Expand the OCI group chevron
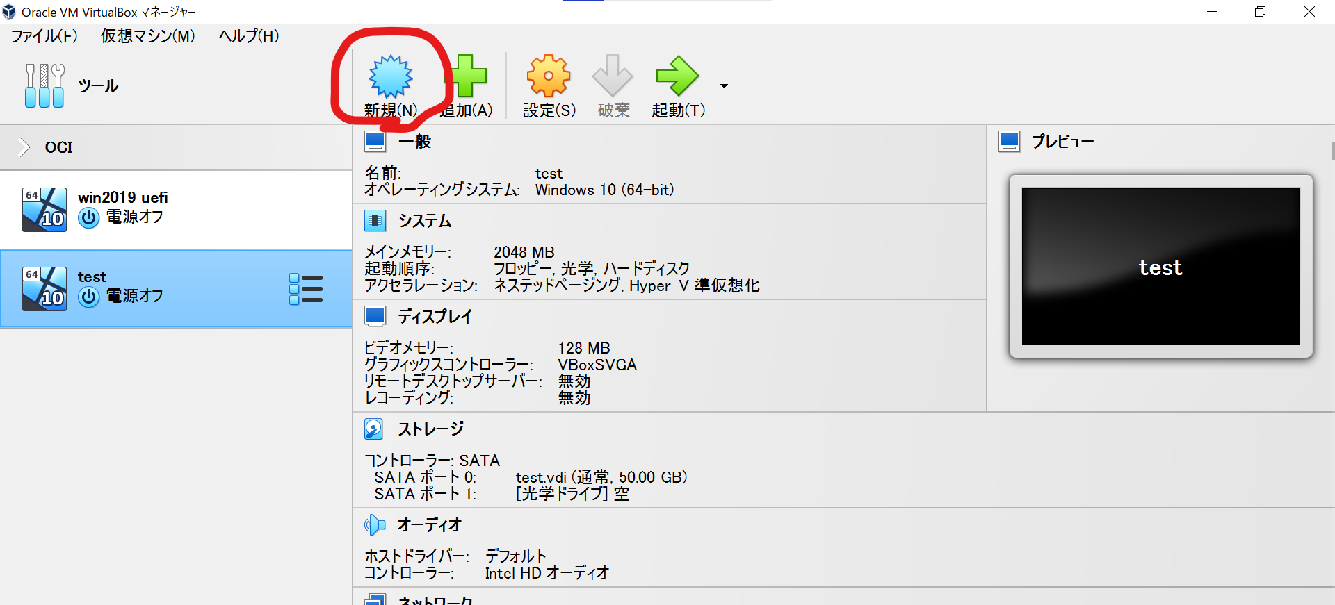This screenshot has height=605, width=1335. 24,147
